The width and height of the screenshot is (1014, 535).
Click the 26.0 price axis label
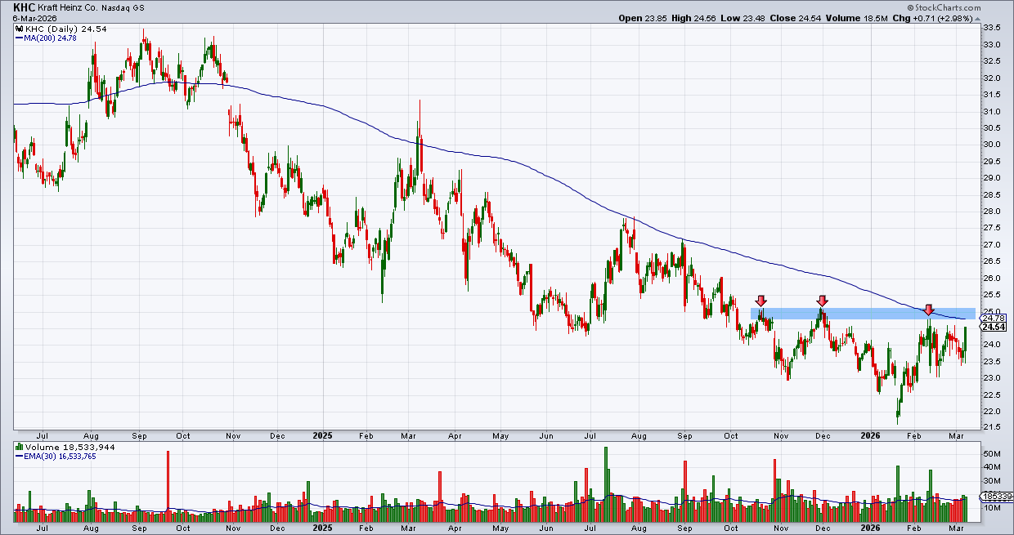pos(990,279)
